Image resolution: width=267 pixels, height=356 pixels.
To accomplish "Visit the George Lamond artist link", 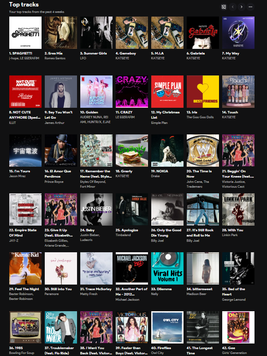I will 234,299.
